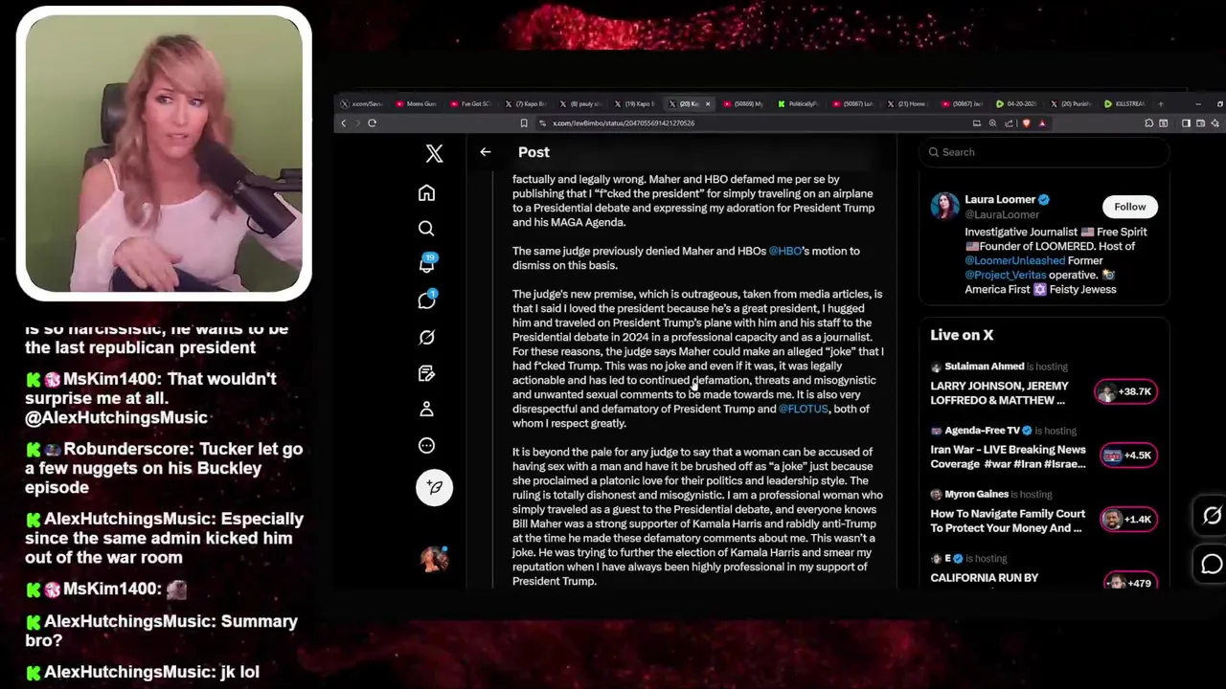
Task: Click the bookmark icon in address bar
Action: (x=523, y=122)
